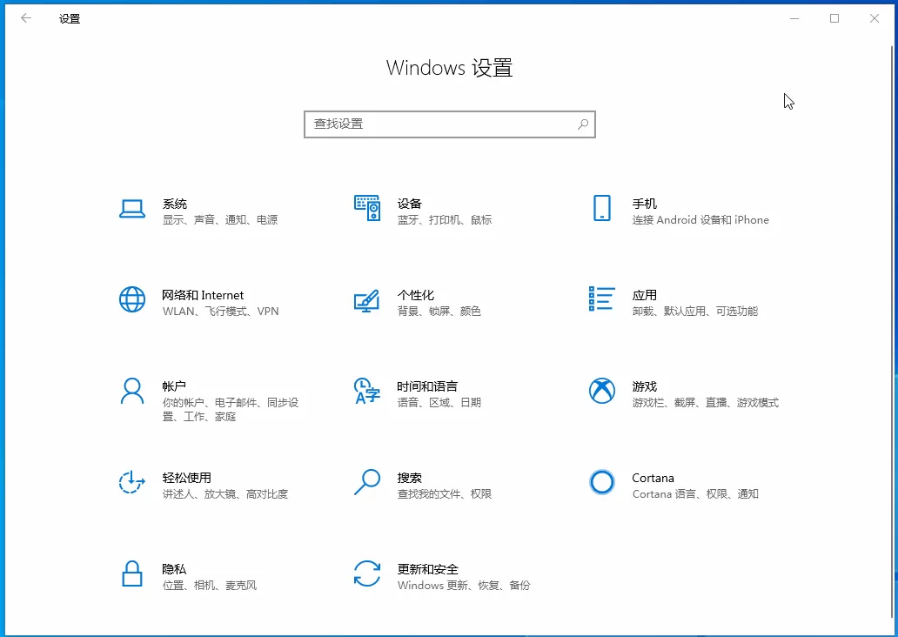Click the 设备 keyboard and speaker icon

[367, 208]
